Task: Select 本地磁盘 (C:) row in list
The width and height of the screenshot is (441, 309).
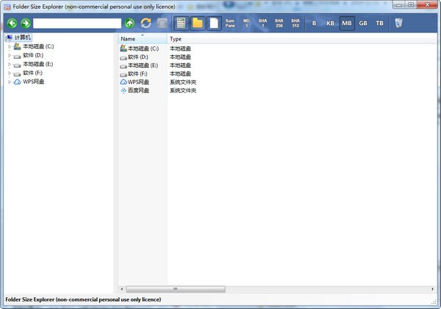Action: pos(143,49)
